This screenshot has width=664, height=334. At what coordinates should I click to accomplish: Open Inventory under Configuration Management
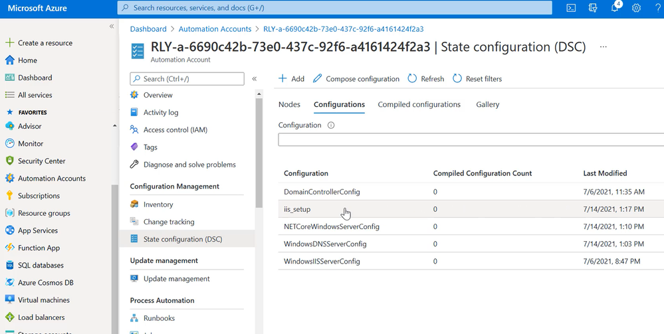coord(158,204)
